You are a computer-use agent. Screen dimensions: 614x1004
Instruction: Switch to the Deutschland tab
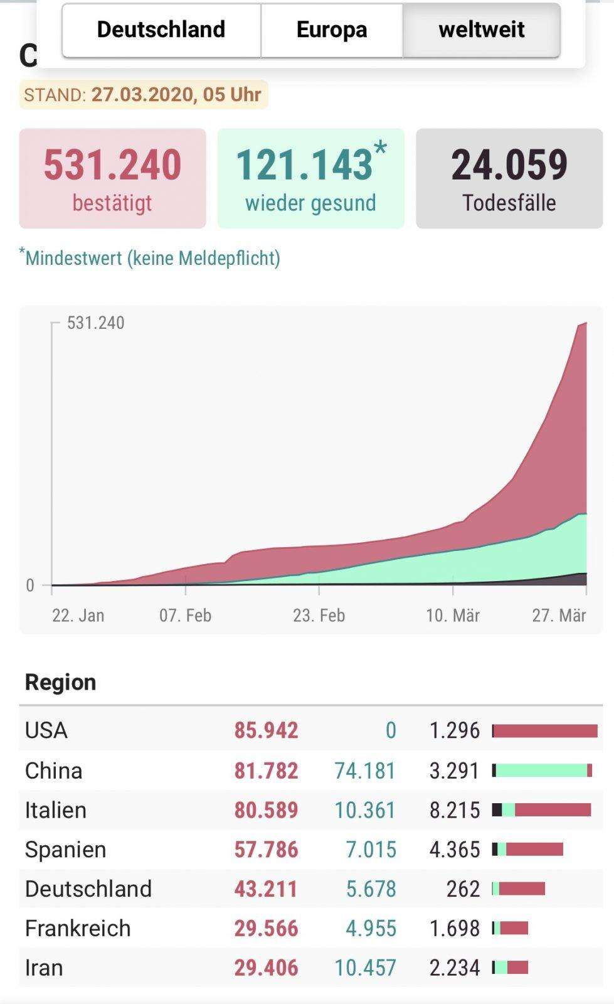pos(161,30)
